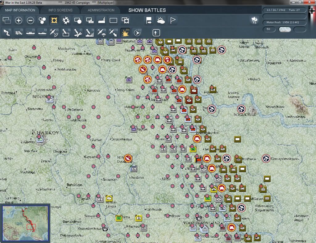Toggle the pennant flag victory icon

(x=173, y=20)
